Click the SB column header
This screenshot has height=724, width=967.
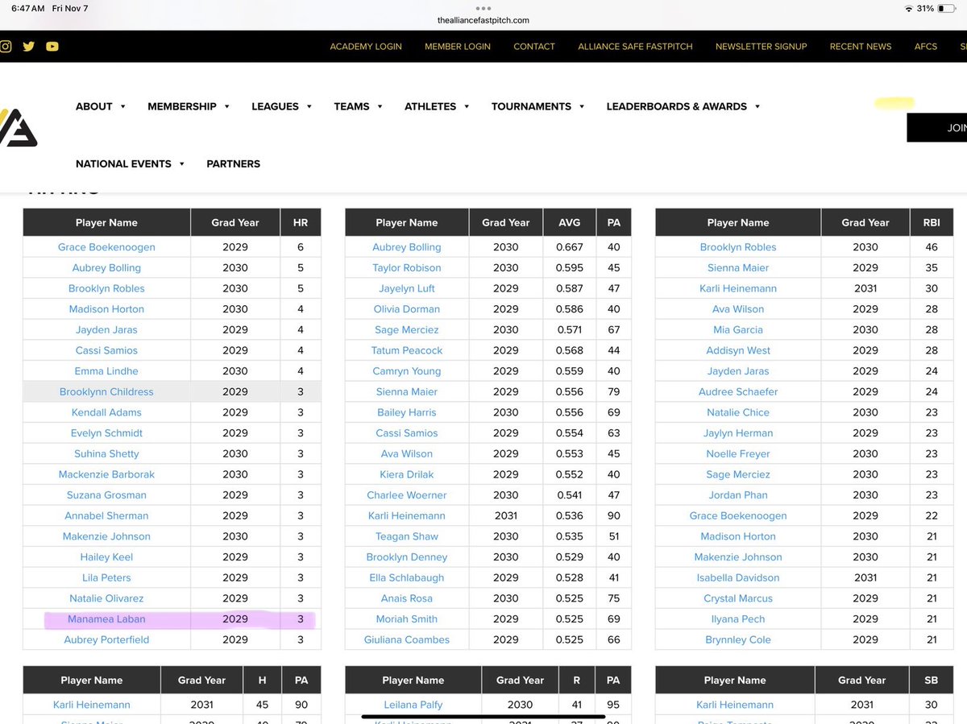932,681
